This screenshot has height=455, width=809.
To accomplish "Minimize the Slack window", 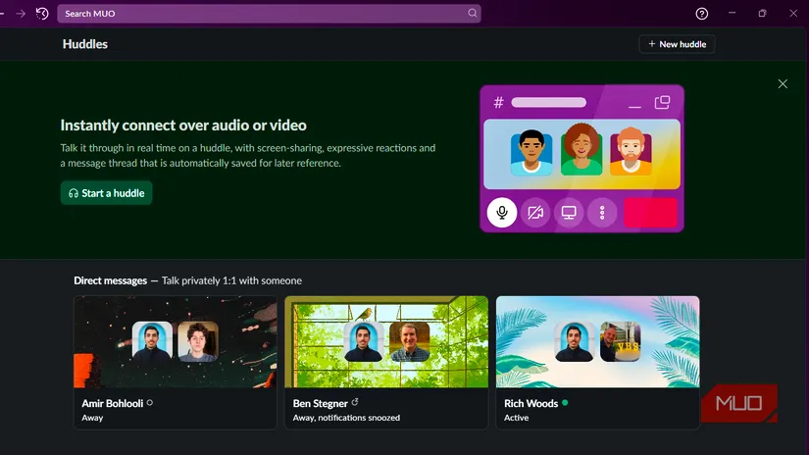I will [732, 13].
